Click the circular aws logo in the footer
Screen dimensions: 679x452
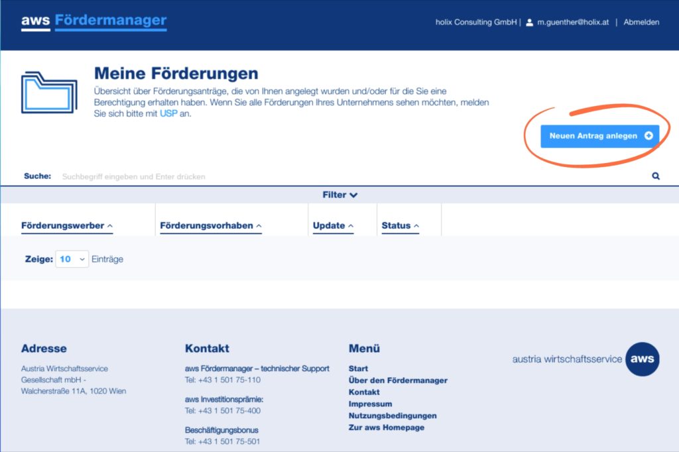click(642, 359)
